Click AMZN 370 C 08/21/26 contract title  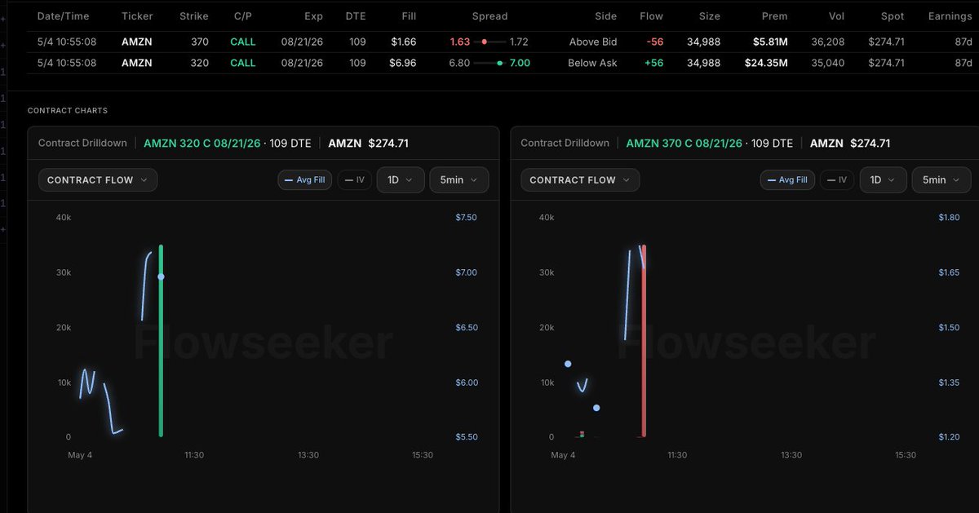(x=684, y=144)
